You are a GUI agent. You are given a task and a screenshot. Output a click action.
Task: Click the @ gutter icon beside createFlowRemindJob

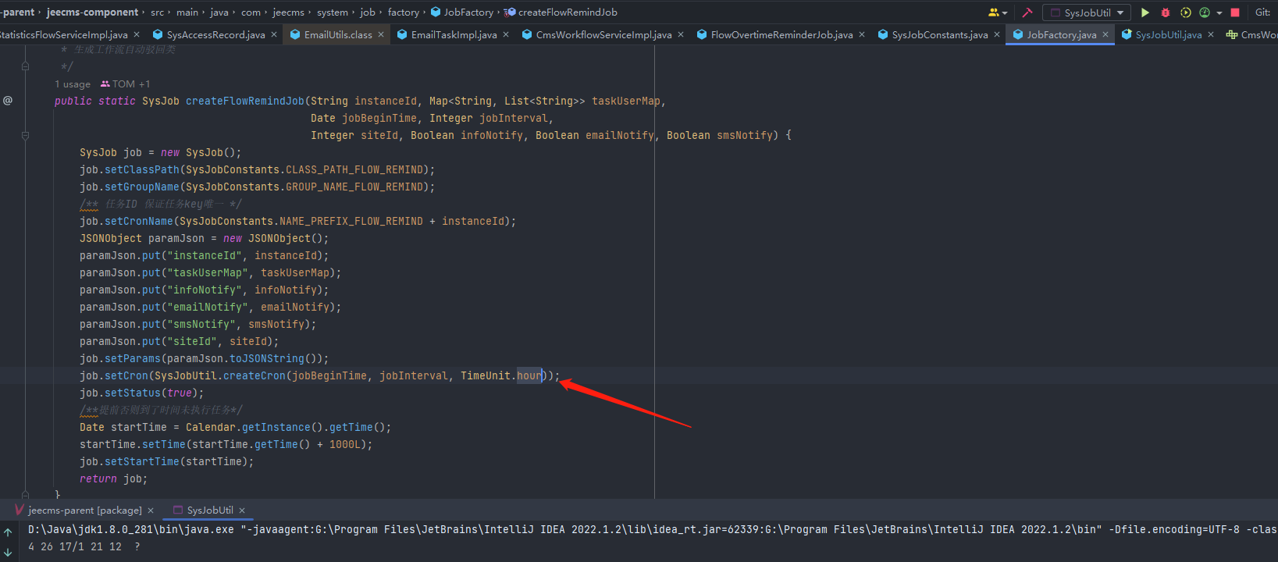click(8, 101)
